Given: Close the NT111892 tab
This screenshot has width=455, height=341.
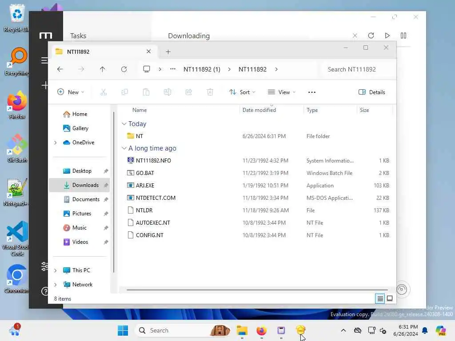Looking at the screenshot, I should (148, 52).
